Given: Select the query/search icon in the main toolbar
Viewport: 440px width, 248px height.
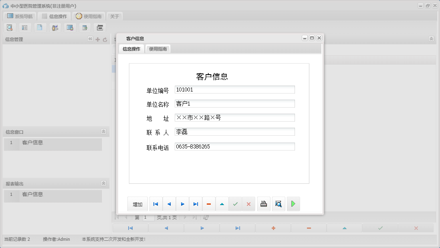Looking at the screenshot, I should coord(10,27).
